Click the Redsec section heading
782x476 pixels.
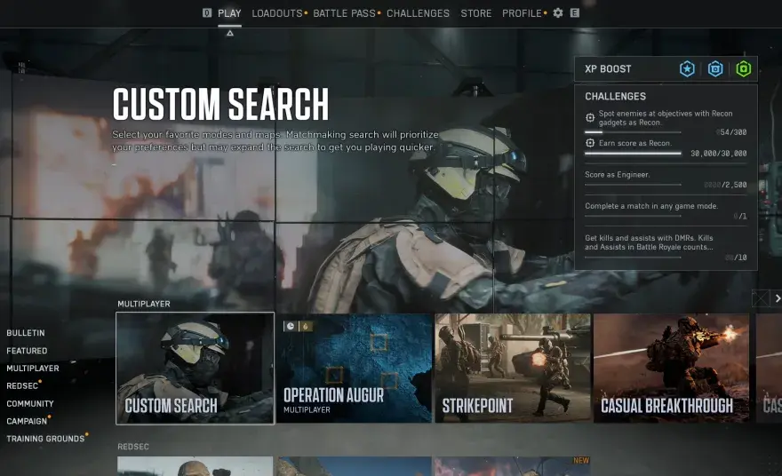tap(133, 447)
